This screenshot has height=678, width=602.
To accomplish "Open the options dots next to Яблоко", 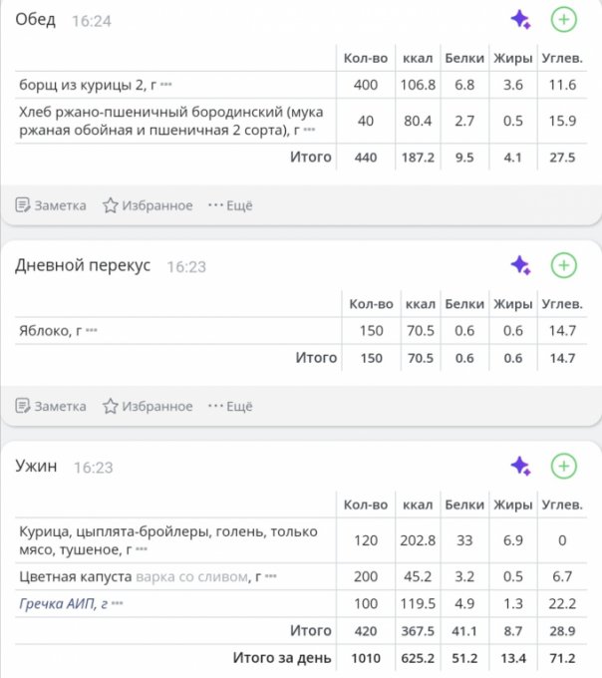I will 92,331.
